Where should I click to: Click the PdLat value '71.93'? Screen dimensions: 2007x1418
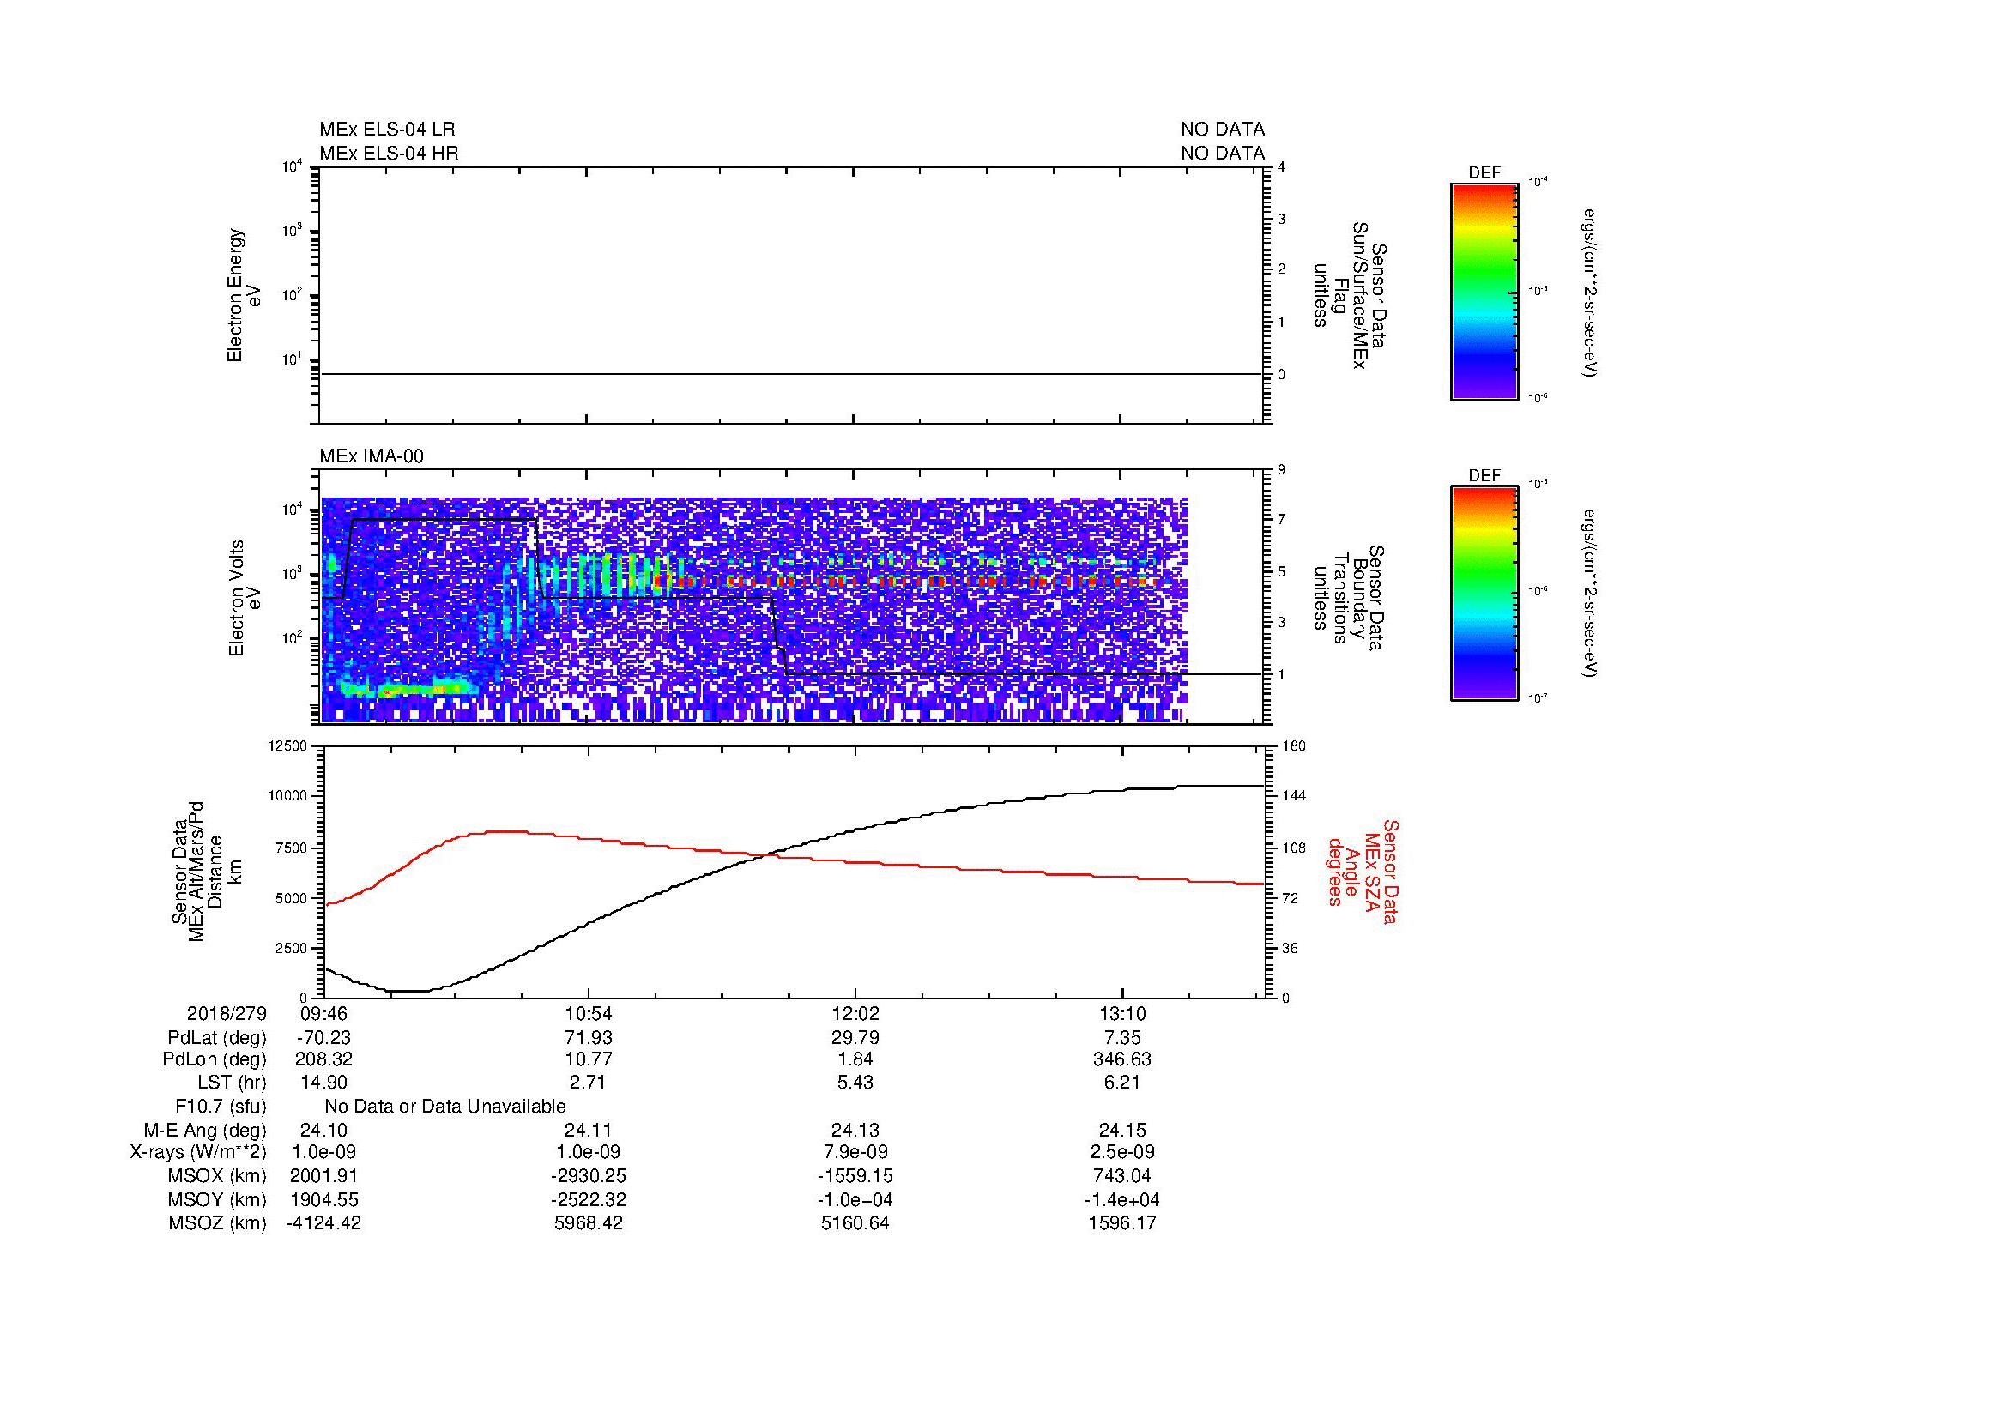pos(589,1038)
